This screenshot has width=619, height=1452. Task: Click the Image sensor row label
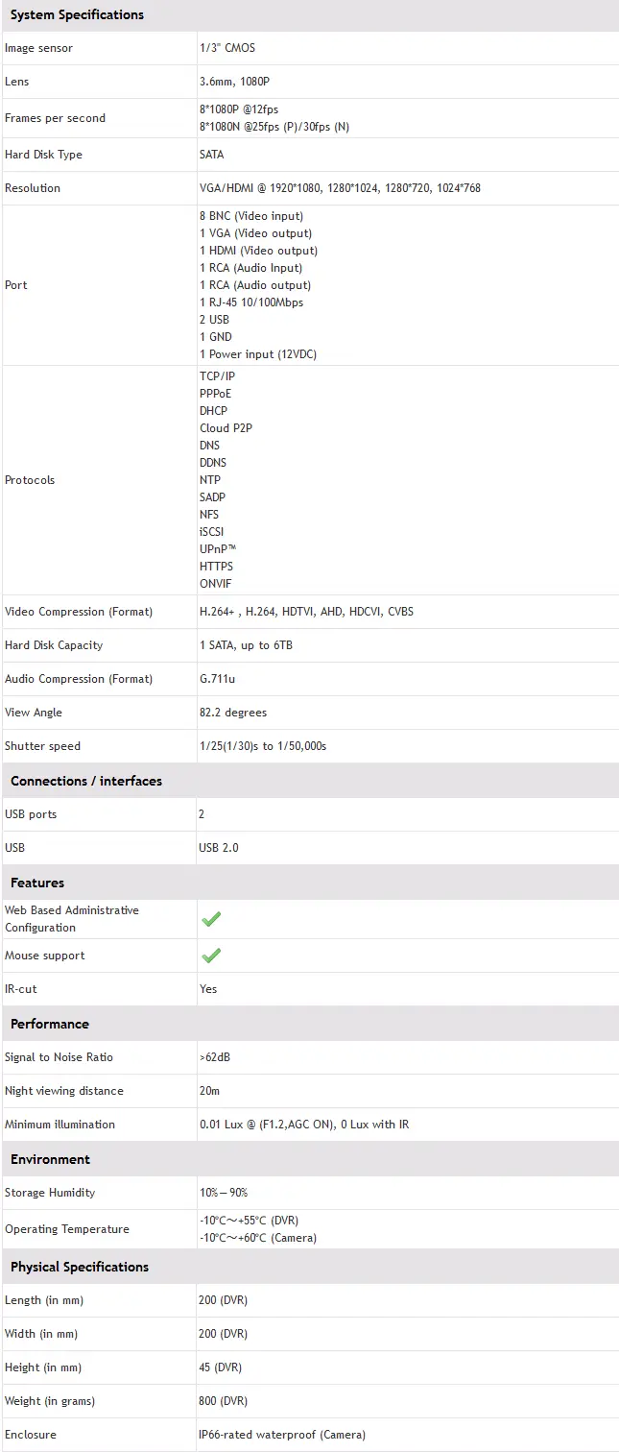click(x=38, y=48)
